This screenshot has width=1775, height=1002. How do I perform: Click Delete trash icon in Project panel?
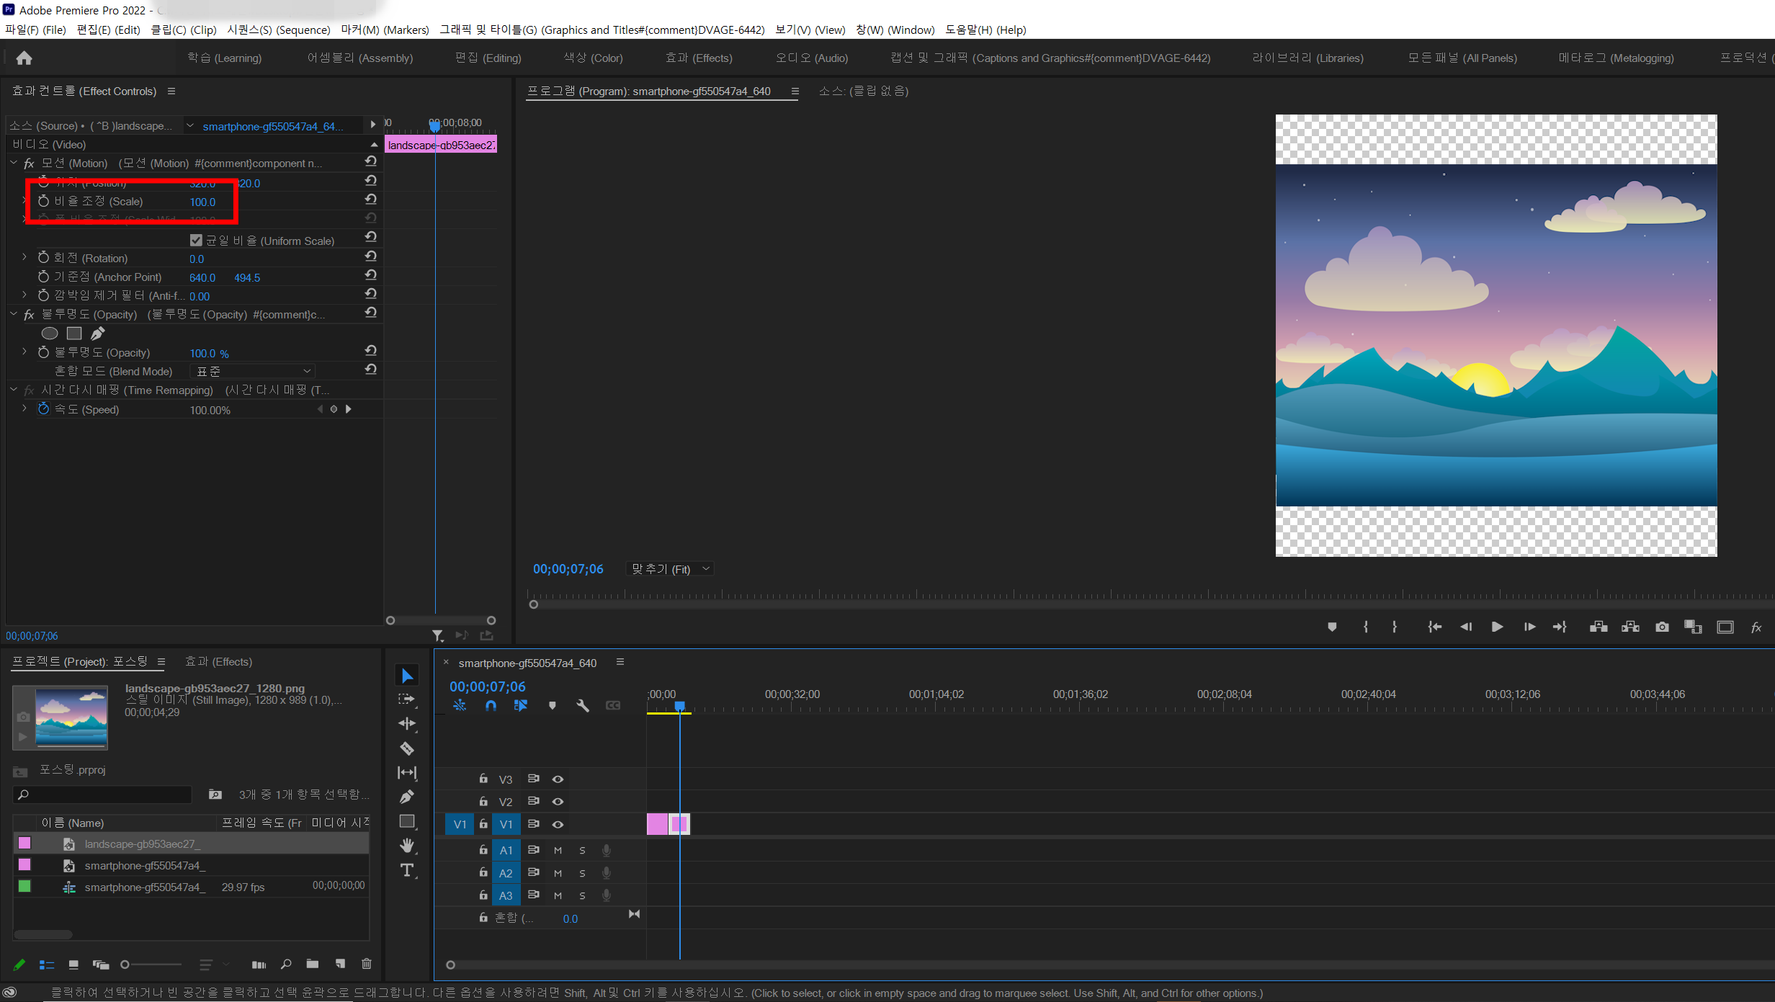pyautogui.click(x=367, y=964)
